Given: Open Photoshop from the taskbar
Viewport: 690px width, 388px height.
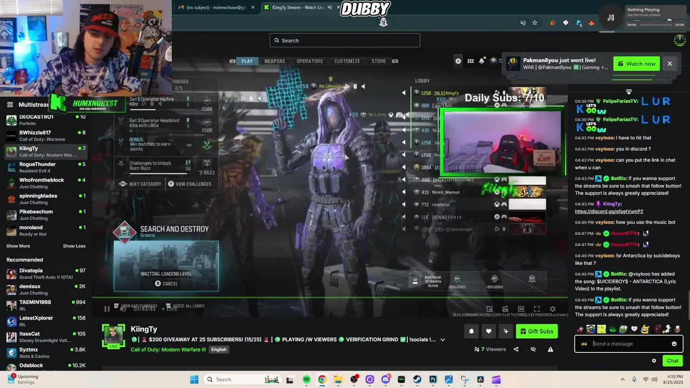Looking at the screenshot, I should pos(433,379).
